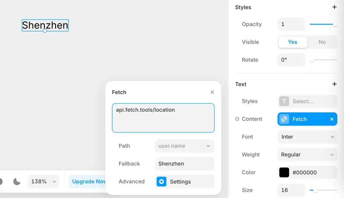The height and width of the screenshot is (198, 344).
Task: Click the Opacity slider track
Action: coord(323,24)
